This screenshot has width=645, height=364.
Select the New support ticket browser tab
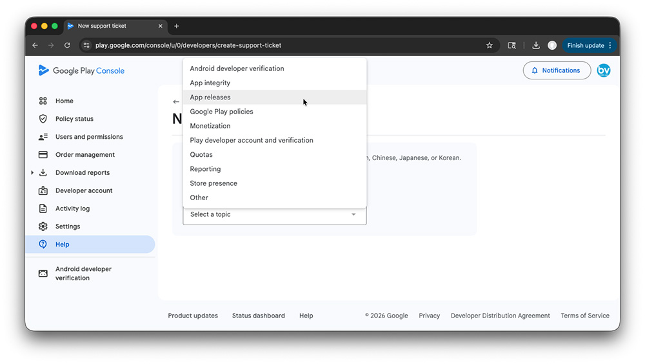115,26
